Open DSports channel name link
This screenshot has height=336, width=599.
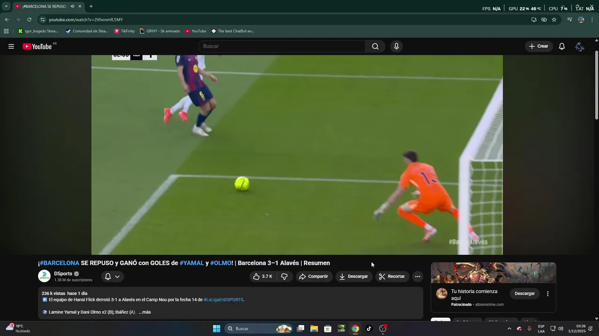click(x=63, y=273)
